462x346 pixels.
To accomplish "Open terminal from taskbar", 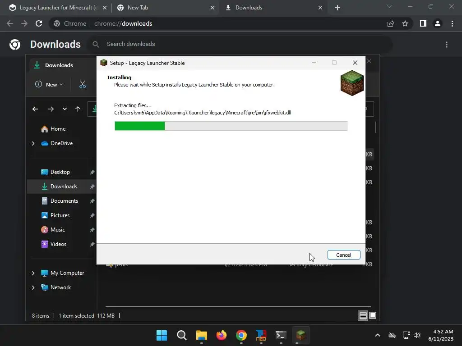I will point(281,335).
